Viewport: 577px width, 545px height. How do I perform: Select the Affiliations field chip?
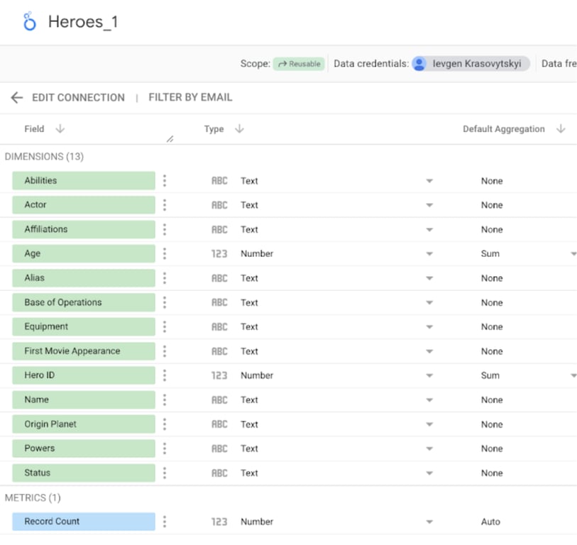tap(84, 230)
